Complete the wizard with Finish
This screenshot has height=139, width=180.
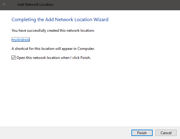pyautogui.click(x=142, y=133)
